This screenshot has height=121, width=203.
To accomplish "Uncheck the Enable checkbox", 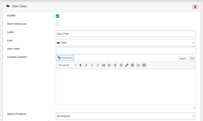I will (x=57, y=16).
